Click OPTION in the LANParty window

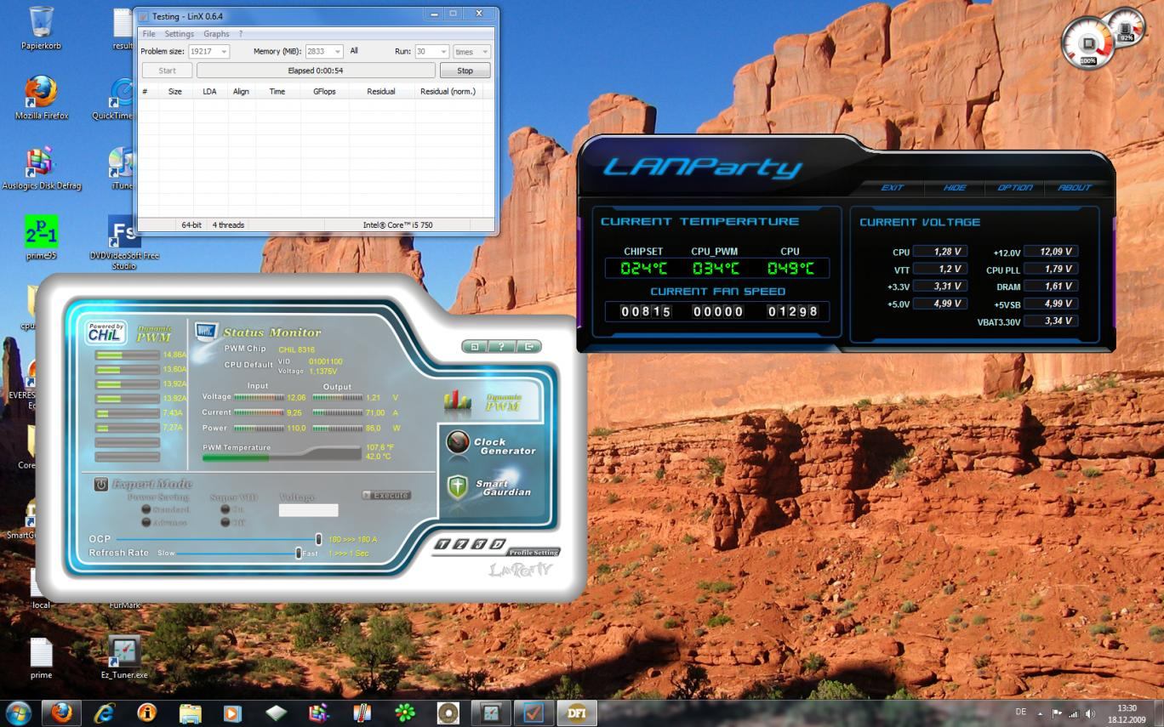(1015, 188)
